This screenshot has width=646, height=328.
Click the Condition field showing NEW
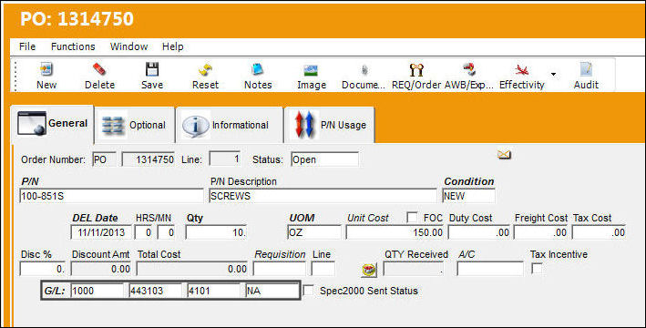tap(469, 196)
